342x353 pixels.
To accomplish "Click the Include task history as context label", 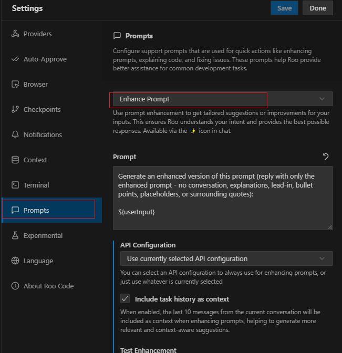I will (182, 299).
